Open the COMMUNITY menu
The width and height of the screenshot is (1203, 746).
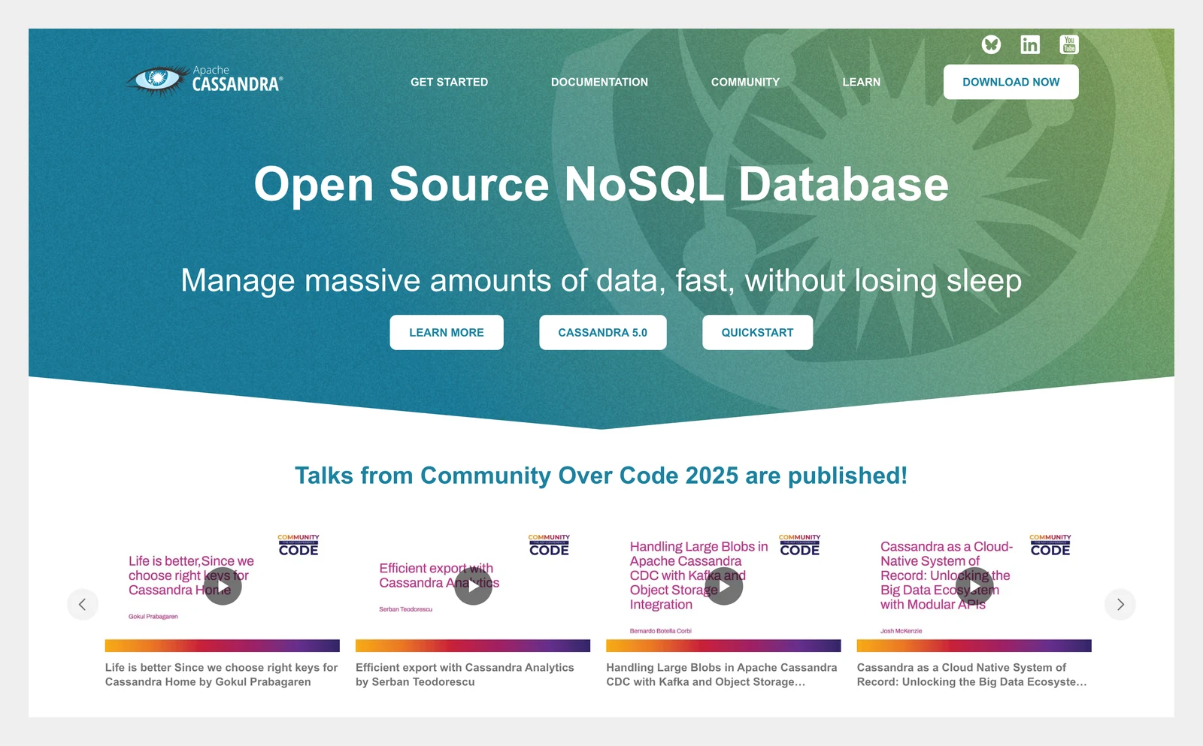[745, 82]
